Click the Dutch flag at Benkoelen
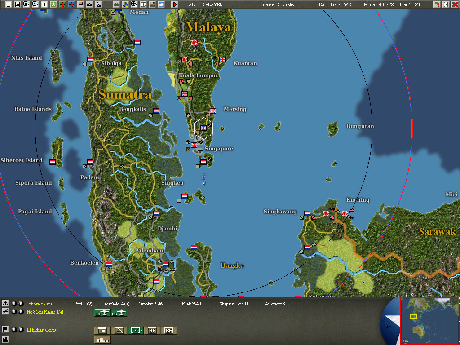The height and width of the screenshot is (345, 460). (109, 264)
